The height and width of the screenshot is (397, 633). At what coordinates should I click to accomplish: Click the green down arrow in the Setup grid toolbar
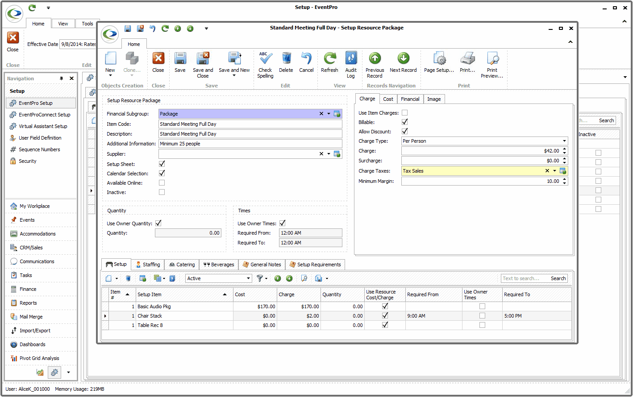[x=289, y=278]
